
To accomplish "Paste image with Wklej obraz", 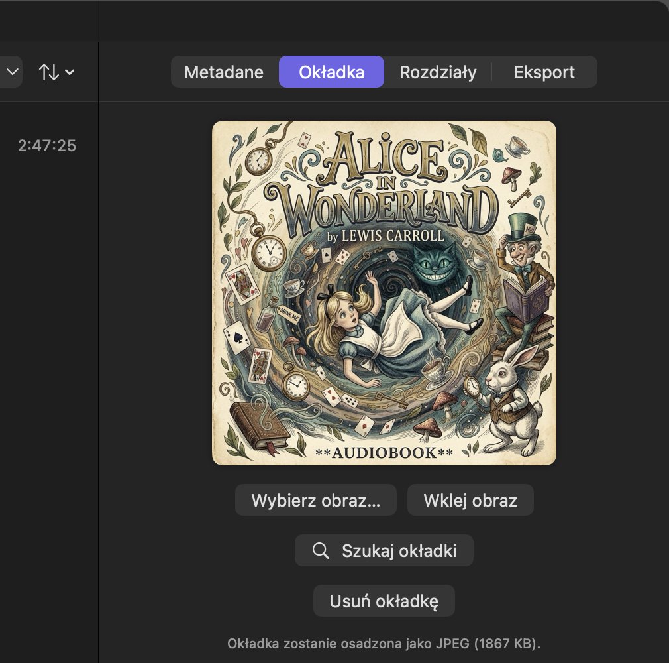I will (470, 500).
